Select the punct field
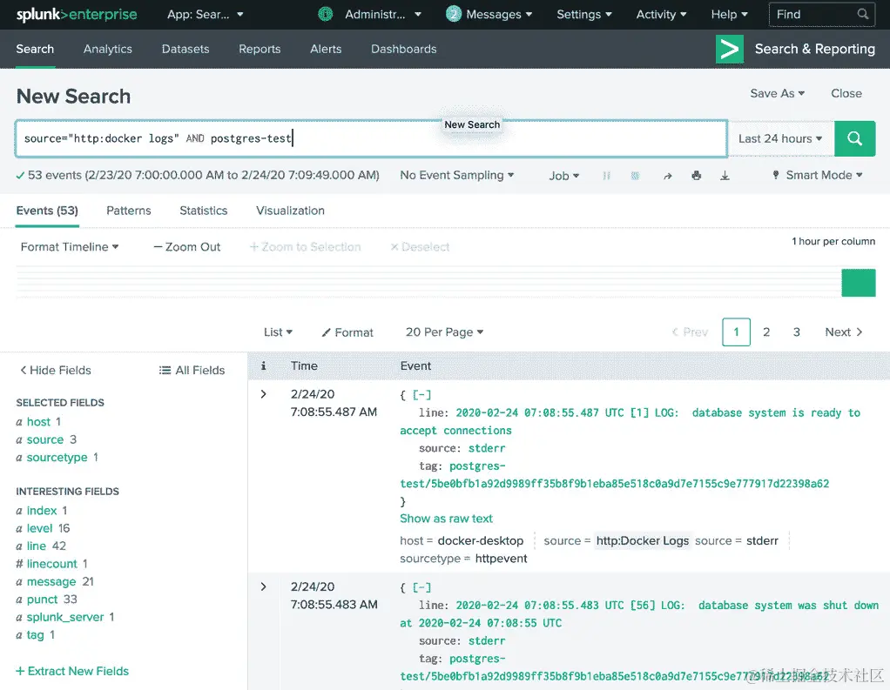Screen dimensions: 890x690 (x=42, y=600)
